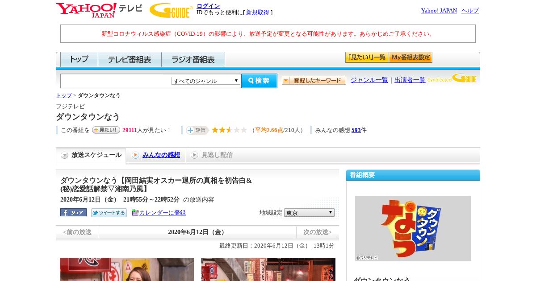This screenshot has width=536, height=281.
Task: Click the Yahoo! Japan TV logo
Action: [x=99, y=10]
